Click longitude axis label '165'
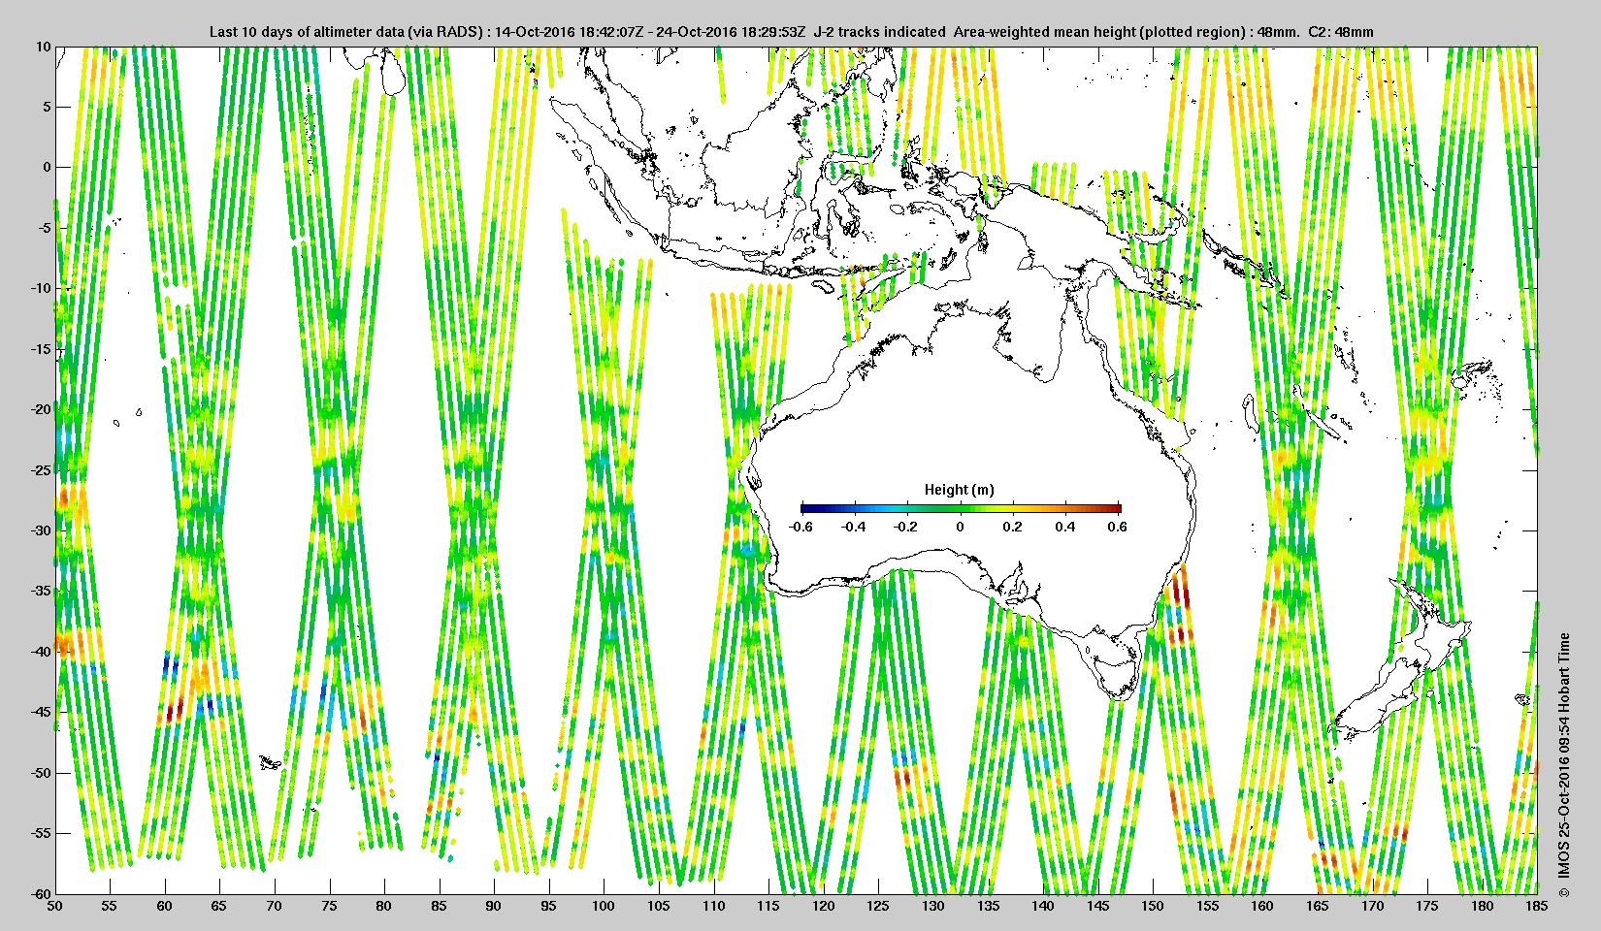Image resolution: width=1601 pixels, height=931 pixels. pos(1317,906)
